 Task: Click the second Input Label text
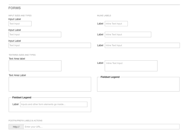coord(15,30)
